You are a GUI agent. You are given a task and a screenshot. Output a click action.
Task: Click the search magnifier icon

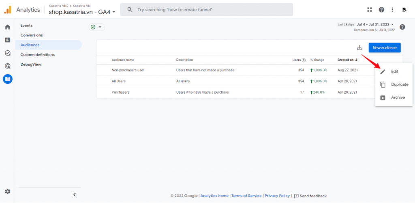130,10
